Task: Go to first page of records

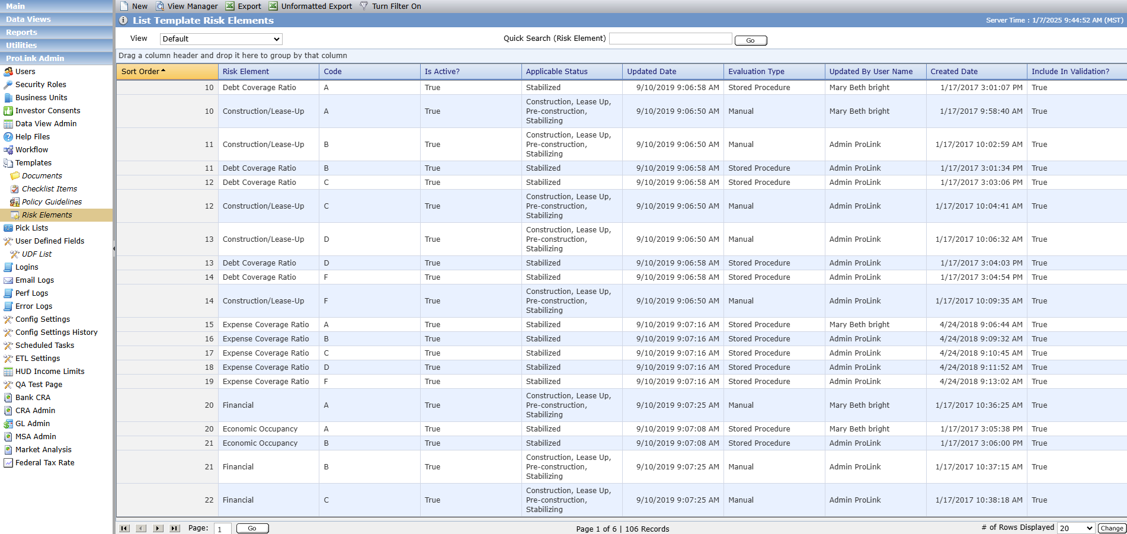Action: point(124,528)
